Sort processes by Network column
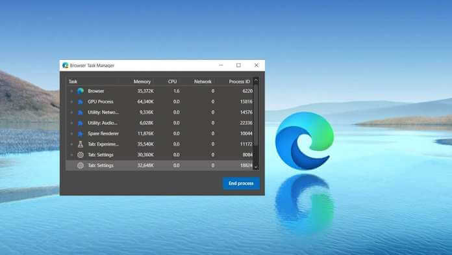This screenshot has width=452, height=255. pos(203,81)
